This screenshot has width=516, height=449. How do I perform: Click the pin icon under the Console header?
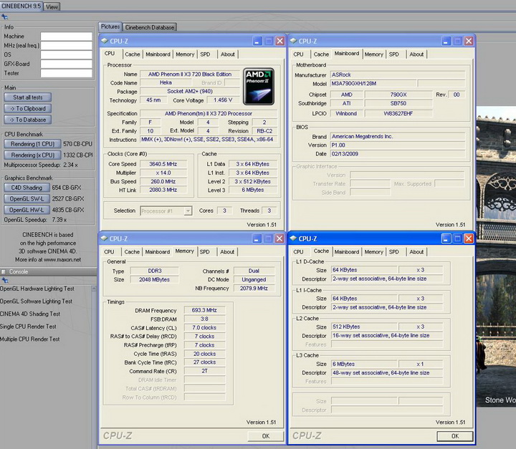[5, 280]
